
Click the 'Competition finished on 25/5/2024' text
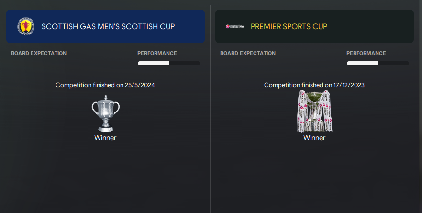pos(105,85)
